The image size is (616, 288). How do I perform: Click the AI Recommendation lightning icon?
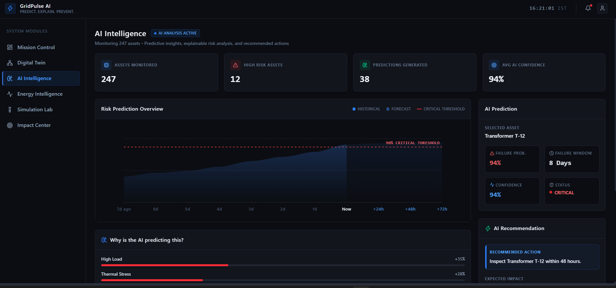(488, 228)
